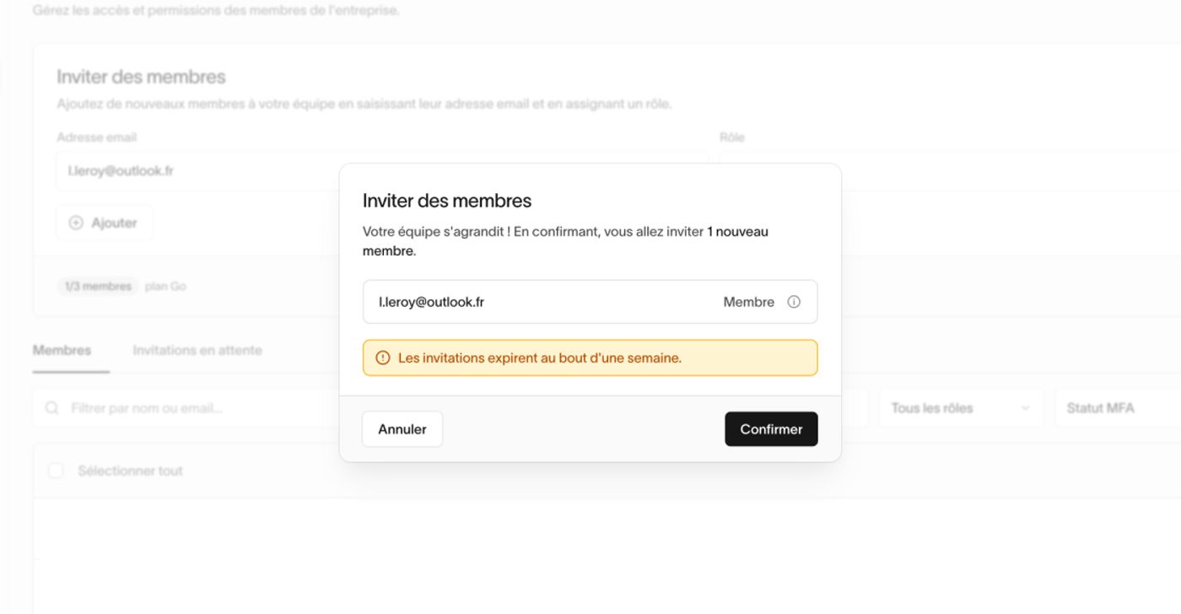Open the Invitations en attente tab
This screenshot has width=1181, height=614.
[197, 350]
